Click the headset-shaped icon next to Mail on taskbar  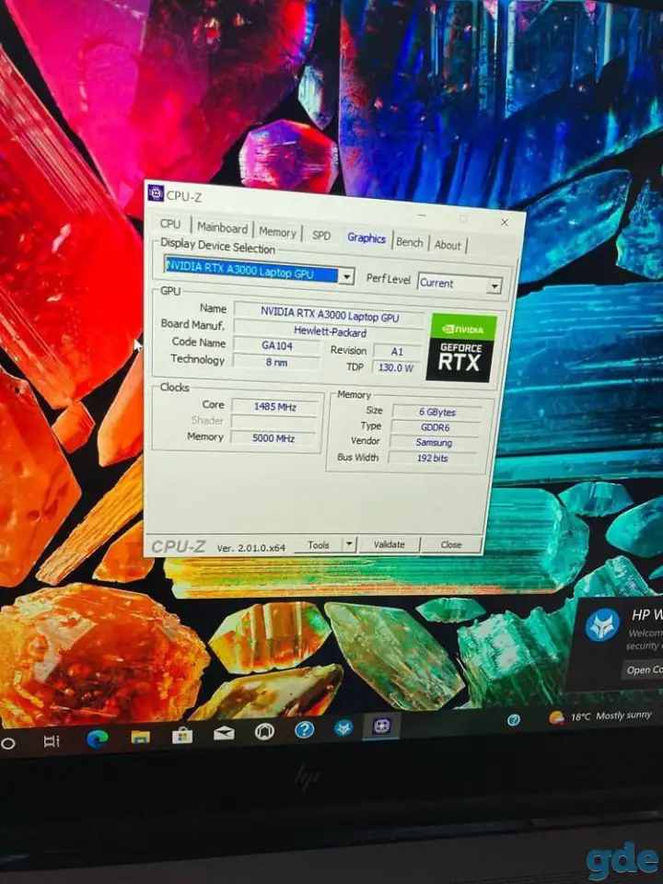[x=264, y=732]
